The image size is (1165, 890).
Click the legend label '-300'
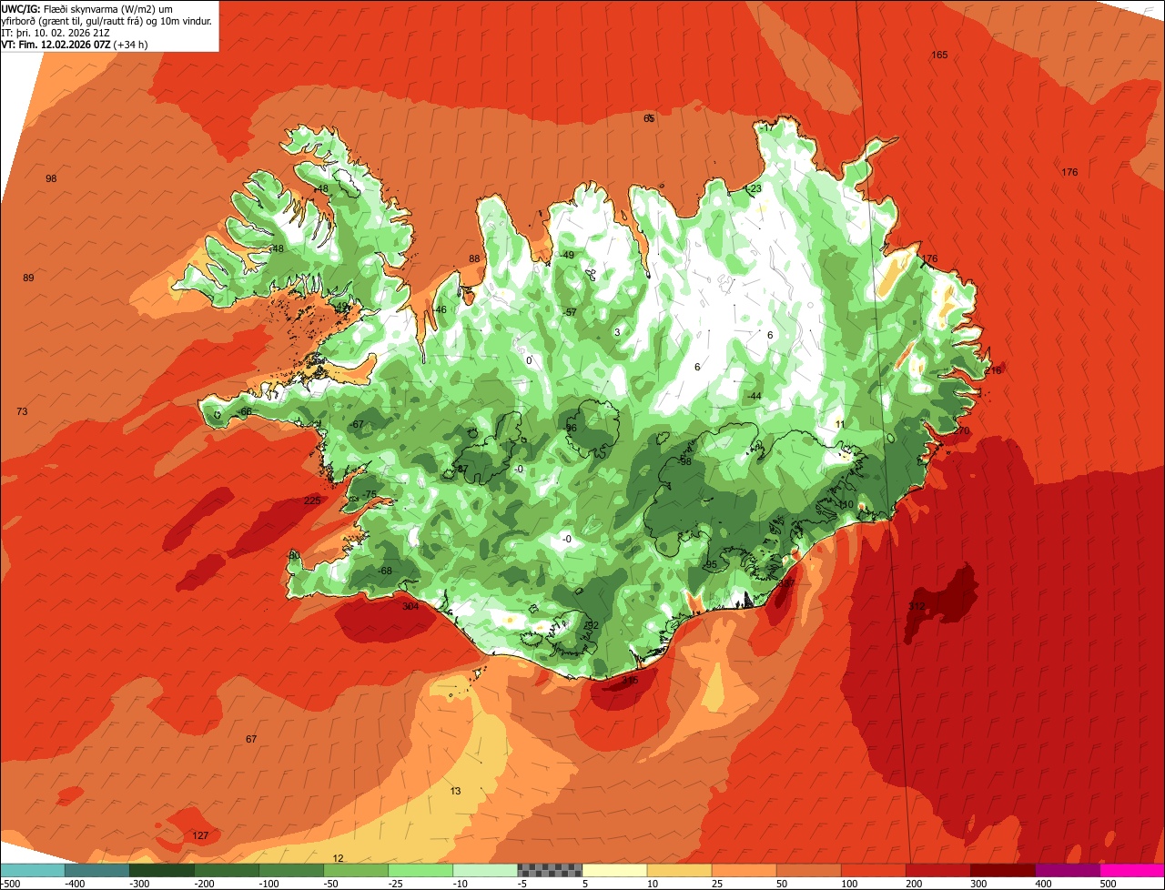139,884
